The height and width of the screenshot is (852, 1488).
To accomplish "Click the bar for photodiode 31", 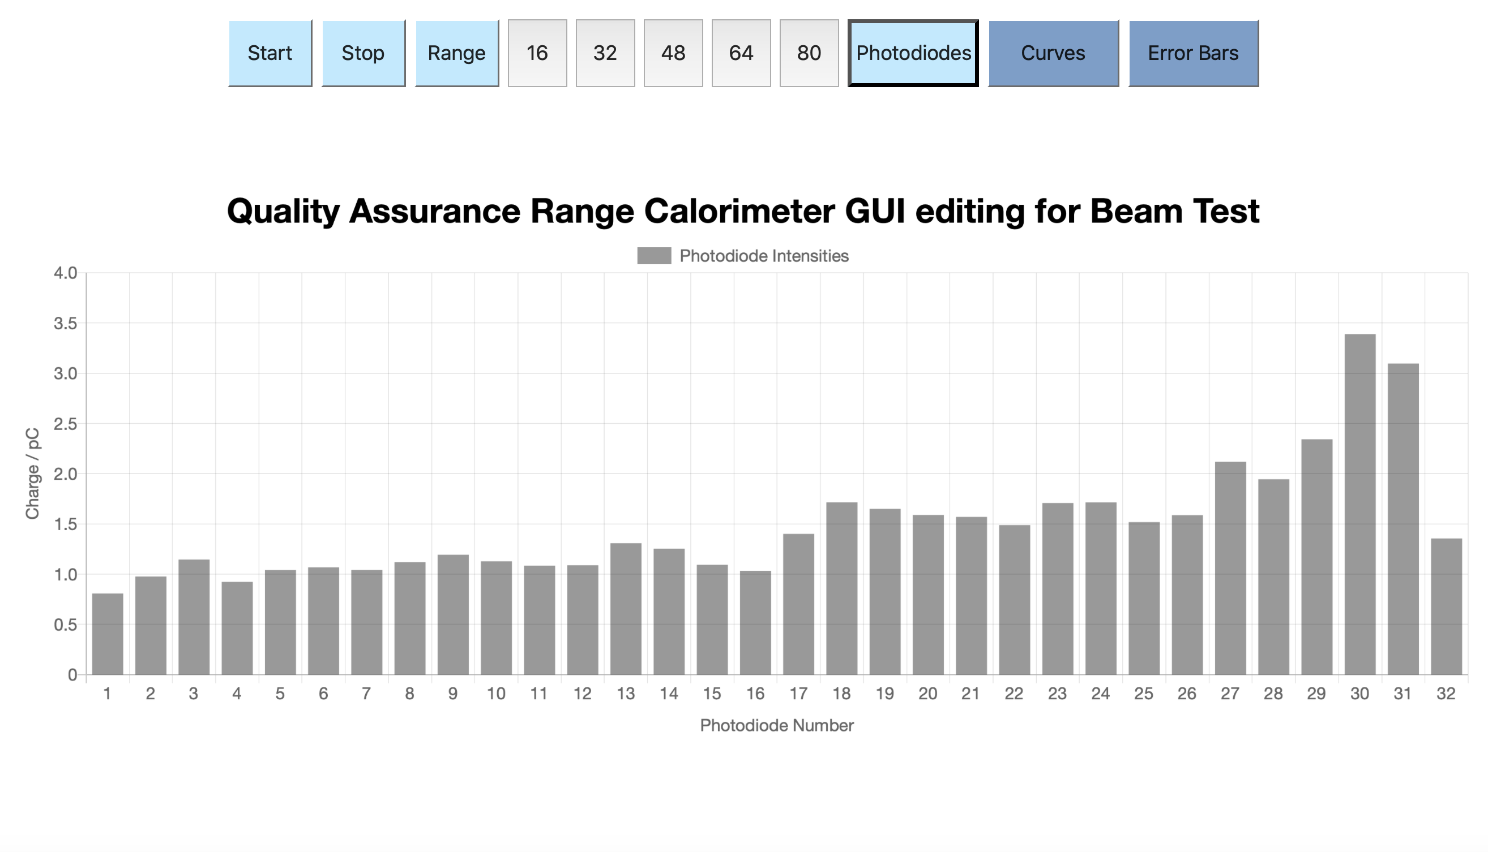I will coord(1403,519).
